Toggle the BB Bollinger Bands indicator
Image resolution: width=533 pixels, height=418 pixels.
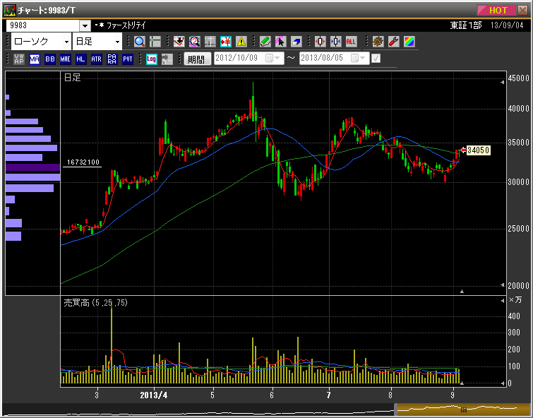[49, 59]
